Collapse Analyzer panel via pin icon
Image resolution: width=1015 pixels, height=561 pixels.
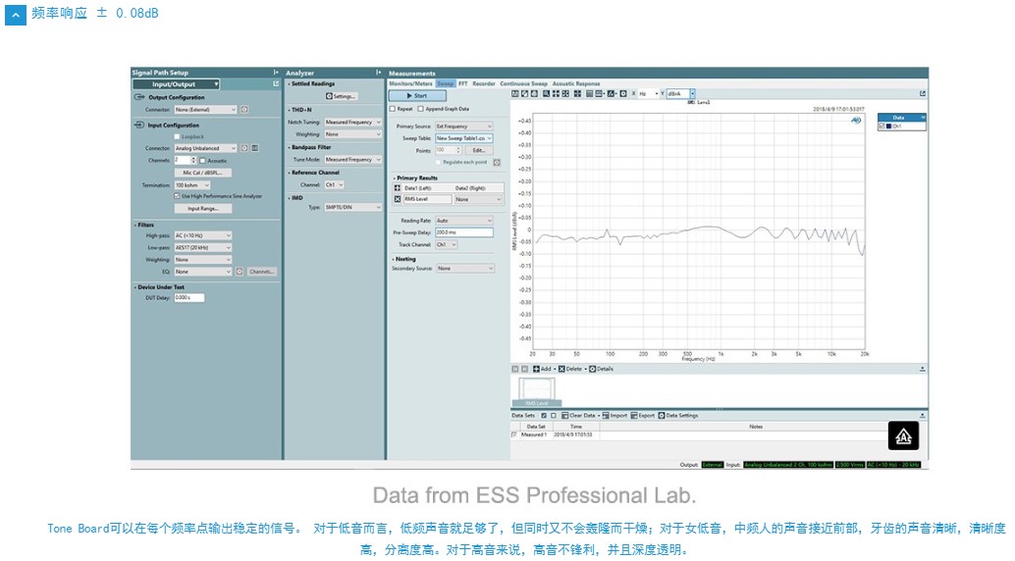click(x=379, y=73)
